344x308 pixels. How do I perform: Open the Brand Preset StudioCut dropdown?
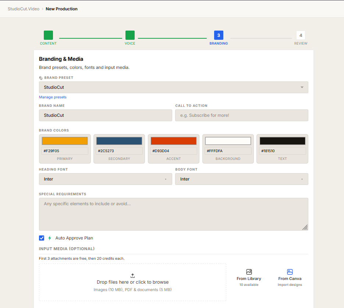click(x=173, y=87)
